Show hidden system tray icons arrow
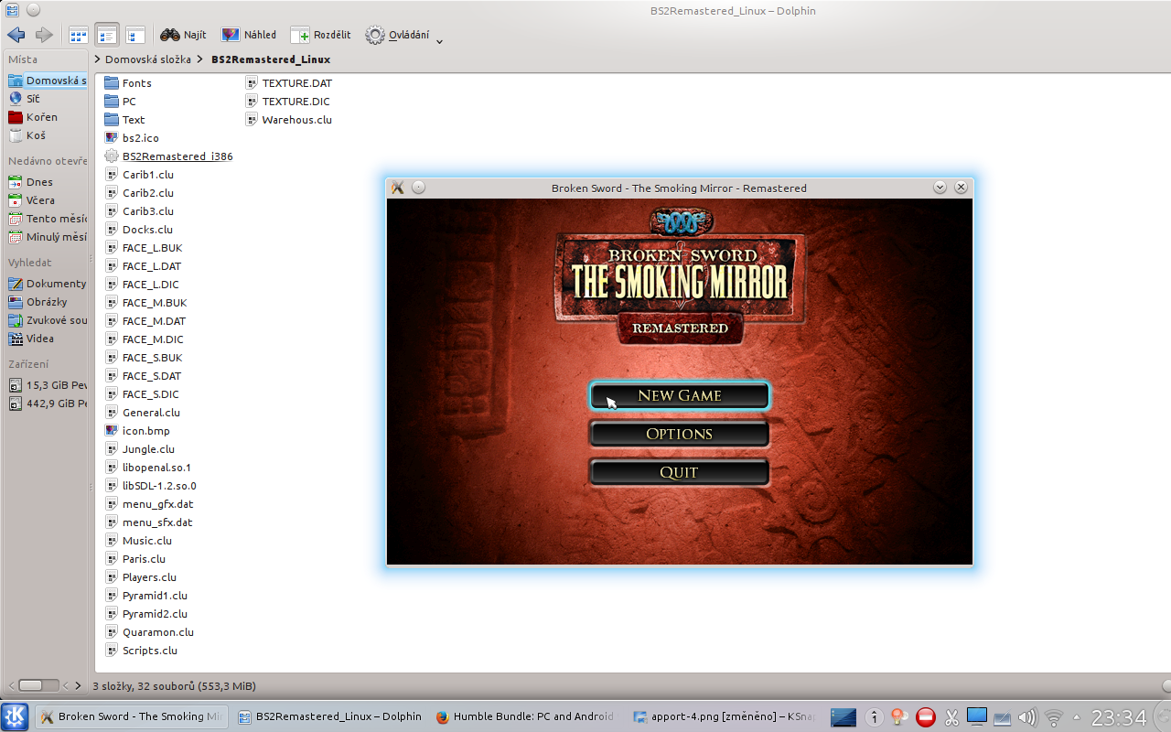Screen dimensions: 1171x732 [1076, 717]
